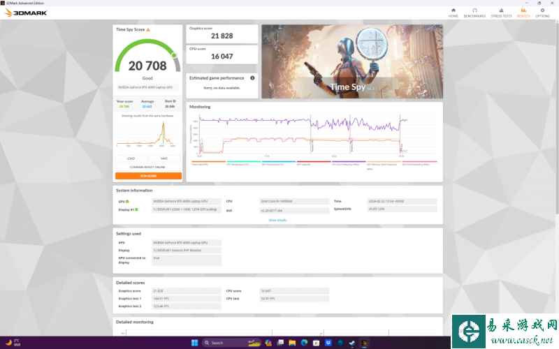The image size is (559, 349).
Task: Open the Benchmarks tab
Action: click(474, 13)
